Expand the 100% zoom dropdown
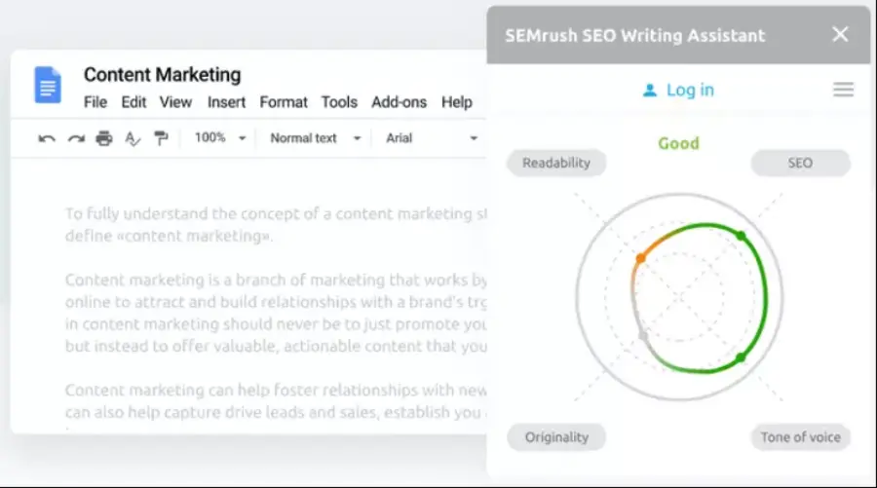 click(x=220, y=138)
